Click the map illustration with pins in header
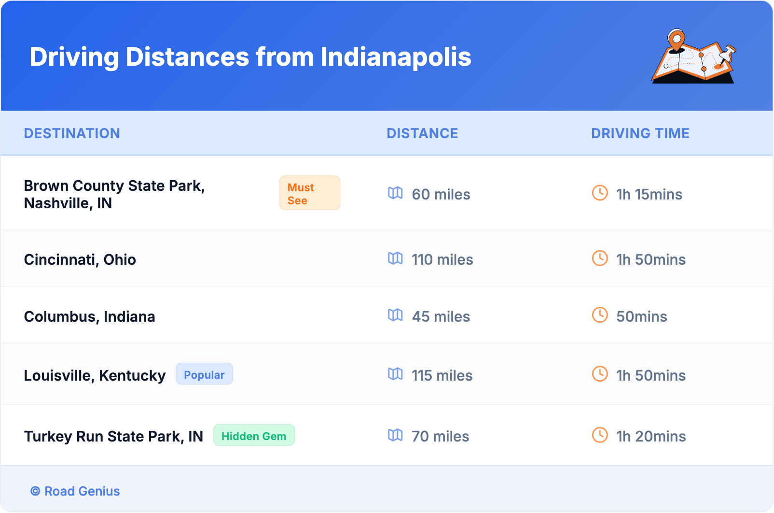The width and height of the screenshot is (774, 513). pos(694,57)
